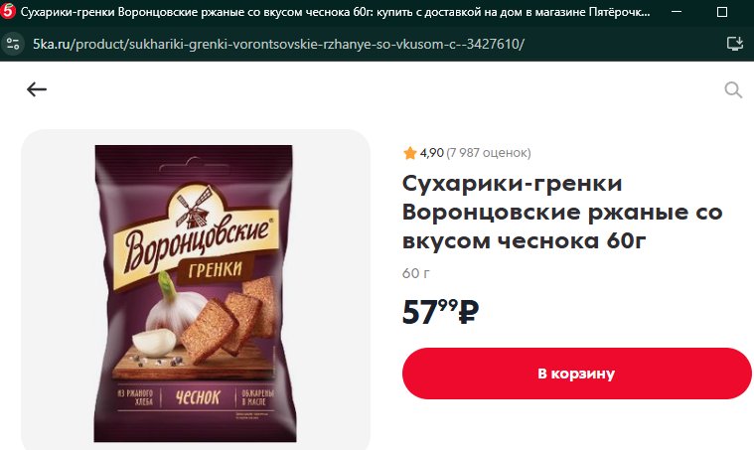Click the Pyaterochka favicon in title bar
The width and height of the screenshot is (754, 450).
[8, 12]
